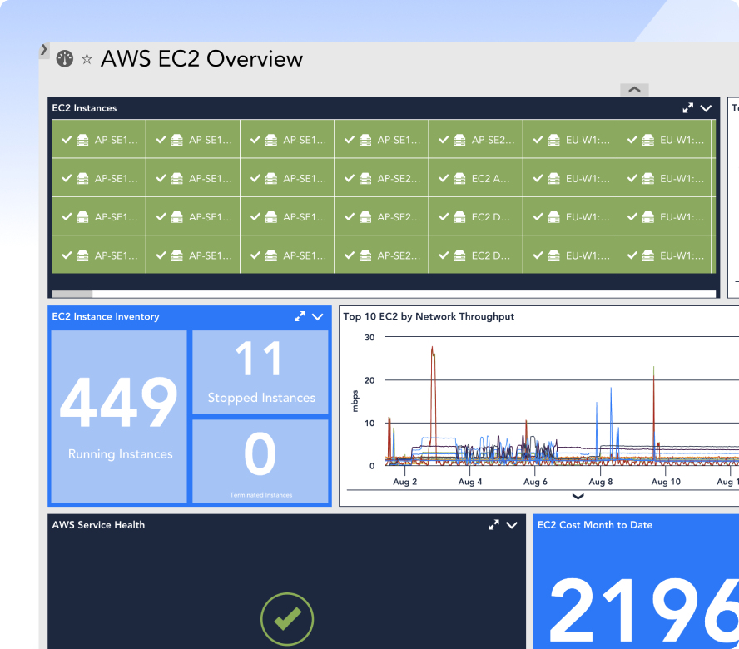Click the EC2 Instances horizontal scrollbar thumb

pyautogui.click(x=72, y=294)
